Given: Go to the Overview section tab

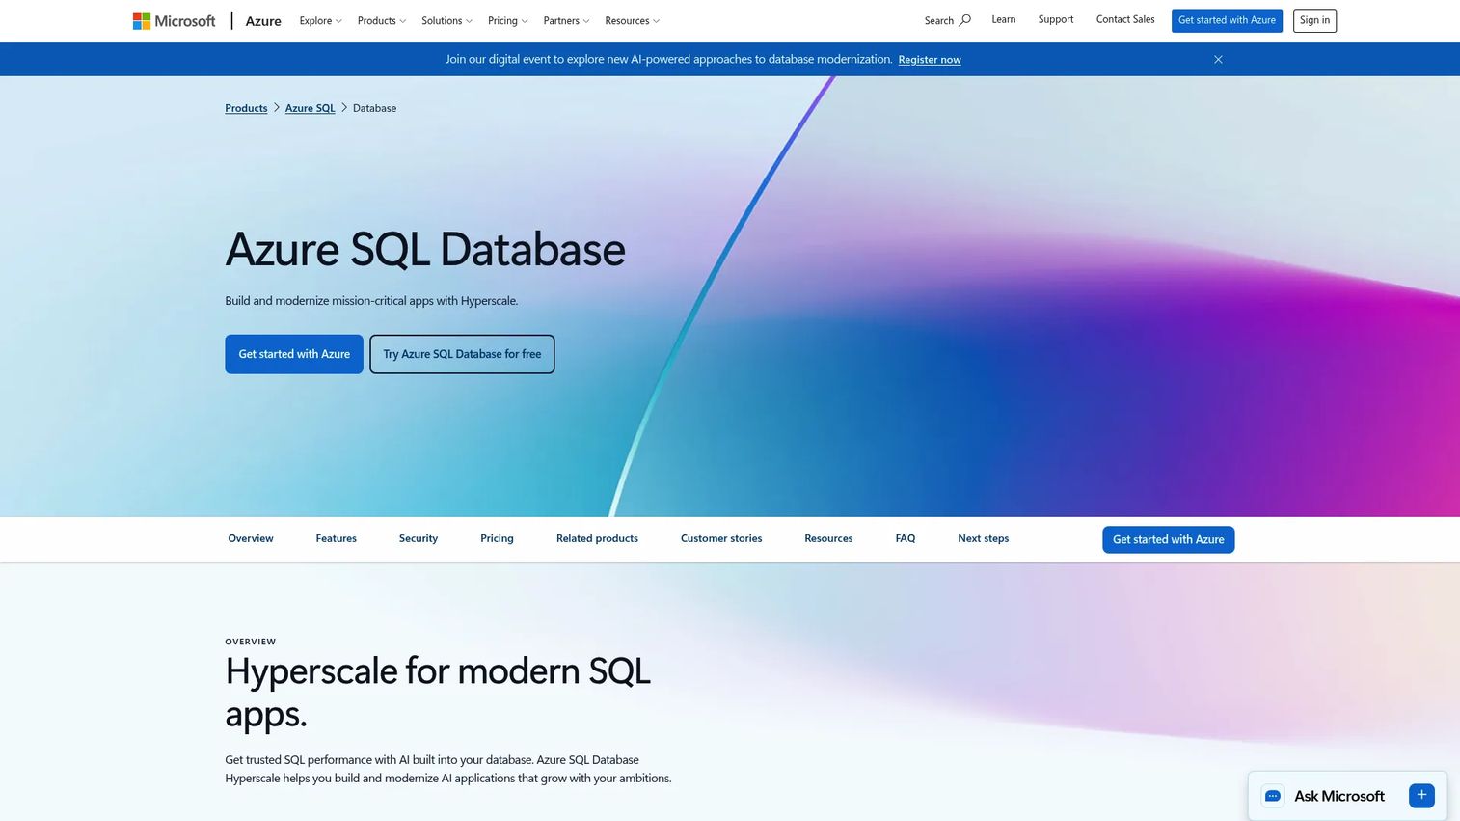Looking at the screenshot, I should [251, 538].
